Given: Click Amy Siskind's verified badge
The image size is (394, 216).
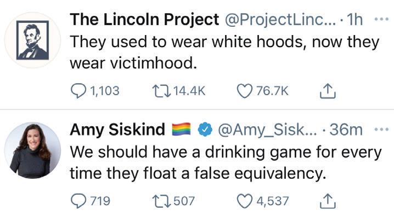Looking at the screenshot, I should [x=205, y=130].
